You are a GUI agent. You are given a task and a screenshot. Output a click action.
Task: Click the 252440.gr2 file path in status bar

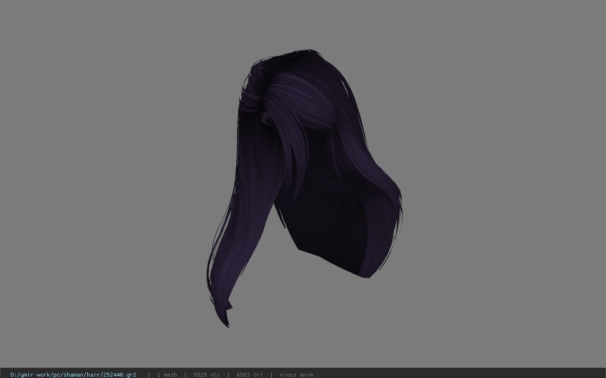(73, 375)
